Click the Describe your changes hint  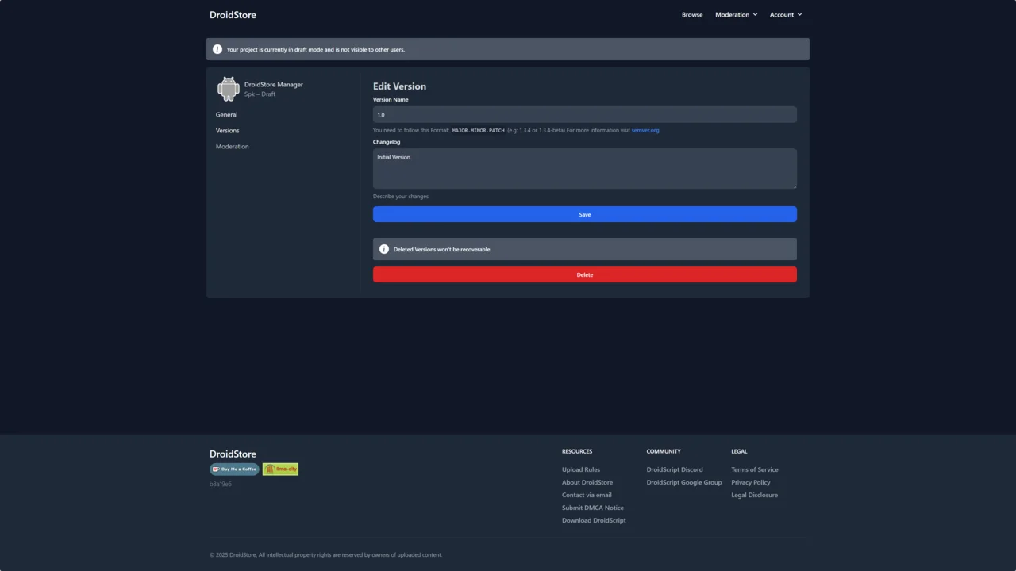[x=401, y=196]
